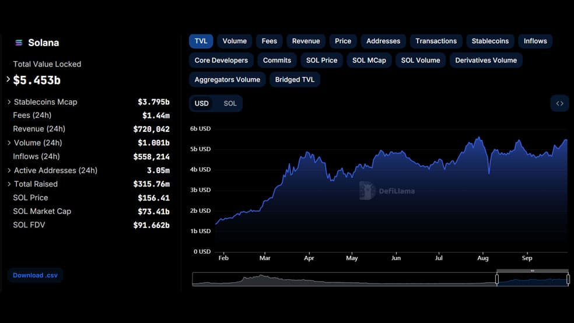Click the Stablecoins Mcap value $3.795b
Screen dimensions: 574x323
coord(154,102)
